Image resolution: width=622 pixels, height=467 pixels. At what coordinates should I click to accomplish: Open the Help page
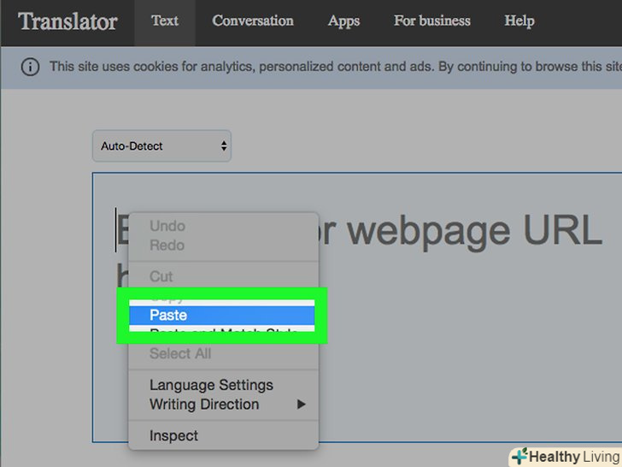[x=519, y=21]
